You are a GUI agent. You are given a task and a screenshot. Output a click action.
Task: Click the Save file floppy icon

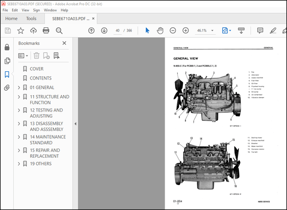coord(8,31)
